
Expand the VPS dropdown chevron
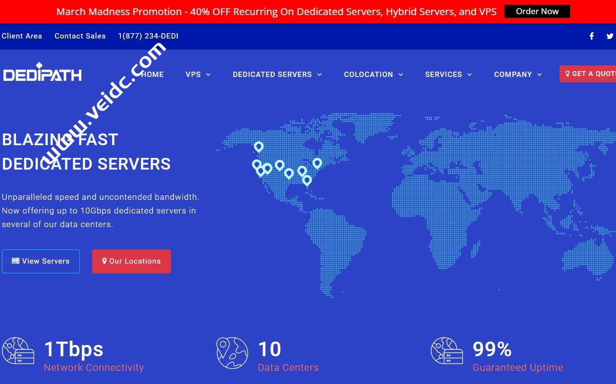[x=208, y=75]
